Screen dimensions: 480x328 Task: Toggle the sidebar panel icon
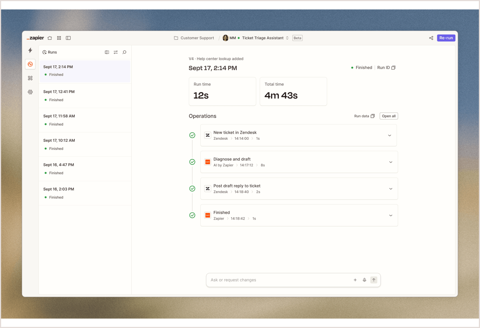[x=68, y=38]
